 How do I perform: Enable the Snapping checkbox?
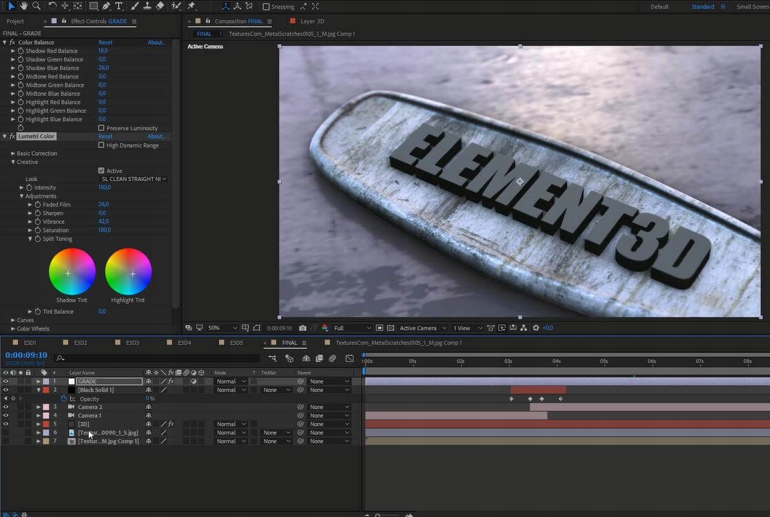coord(267,7)
